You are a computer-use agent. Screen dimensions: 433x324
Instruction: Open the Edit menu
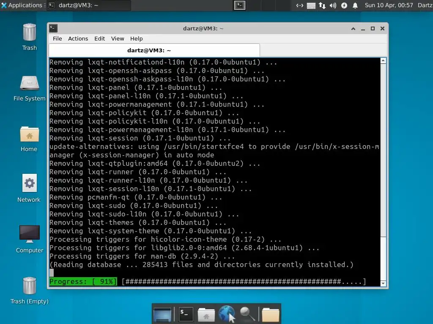click(99, 38)
